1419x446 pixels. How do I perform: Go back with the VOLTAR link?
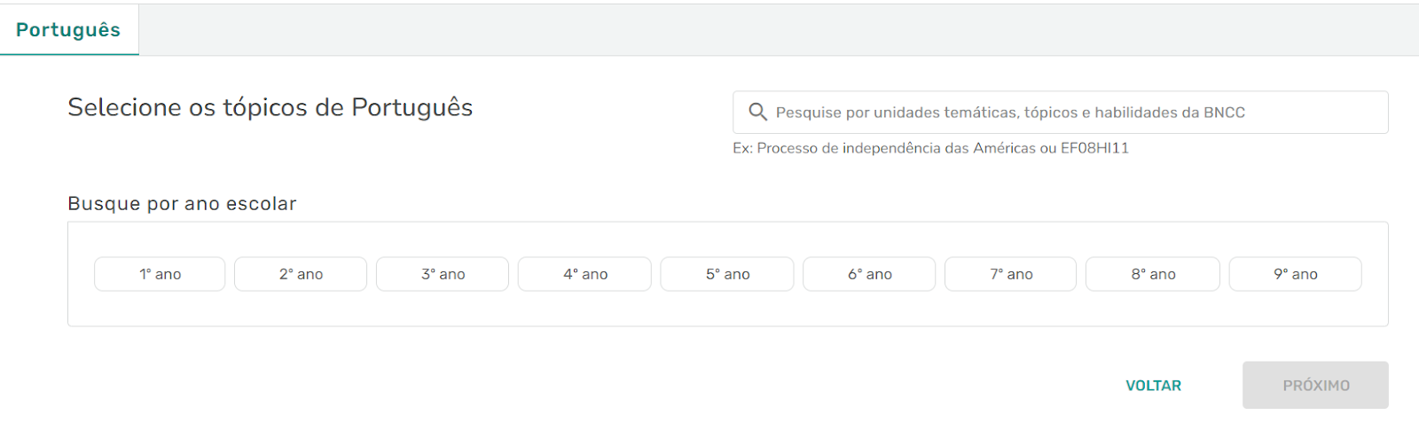(1153, 386)
